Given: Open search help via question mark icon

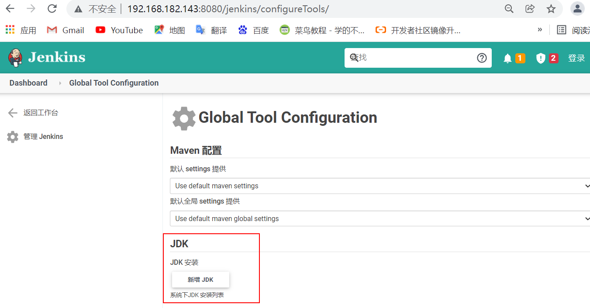Looking at the screenshot, I should 482,58.
